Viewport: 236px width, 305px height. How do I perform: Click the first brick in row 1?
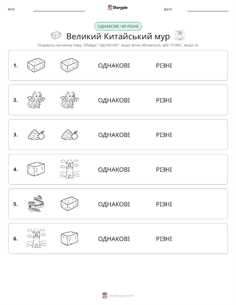pos(36,65)
